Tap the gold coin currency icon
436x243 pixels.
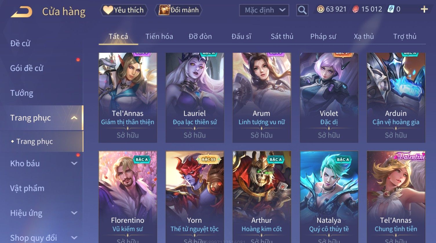pyautogui.click(x=320, y=9)
